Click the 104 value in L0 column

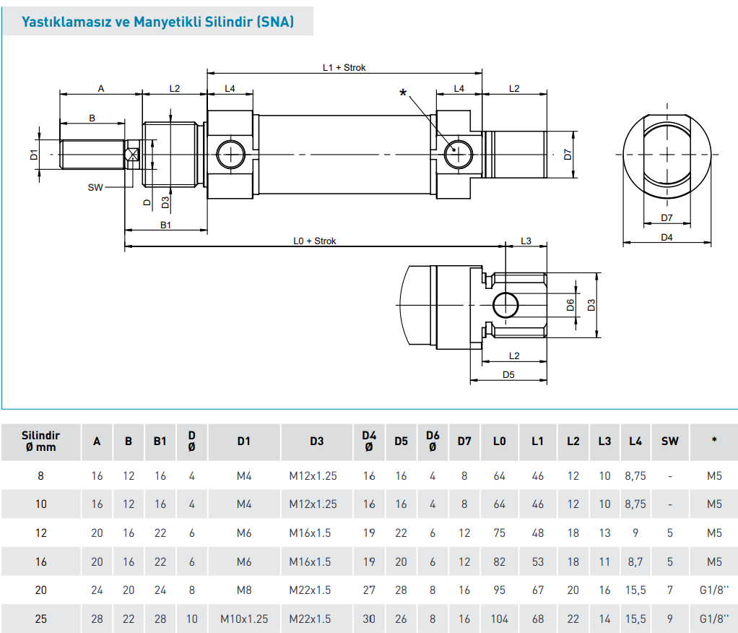point(499,619)
